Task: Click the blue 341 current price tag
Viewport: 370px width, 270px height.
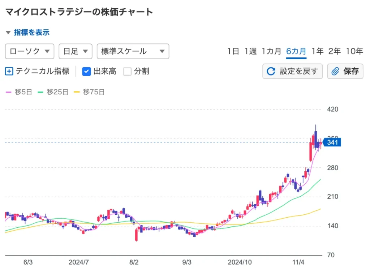Action: pyautogui.click(x=332, y=142)
